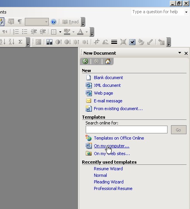This screenshot has width=190, height=209.
Task: Open the New Document task pane menu arrow
Action: pyautogui.click(x=180, y=53)
